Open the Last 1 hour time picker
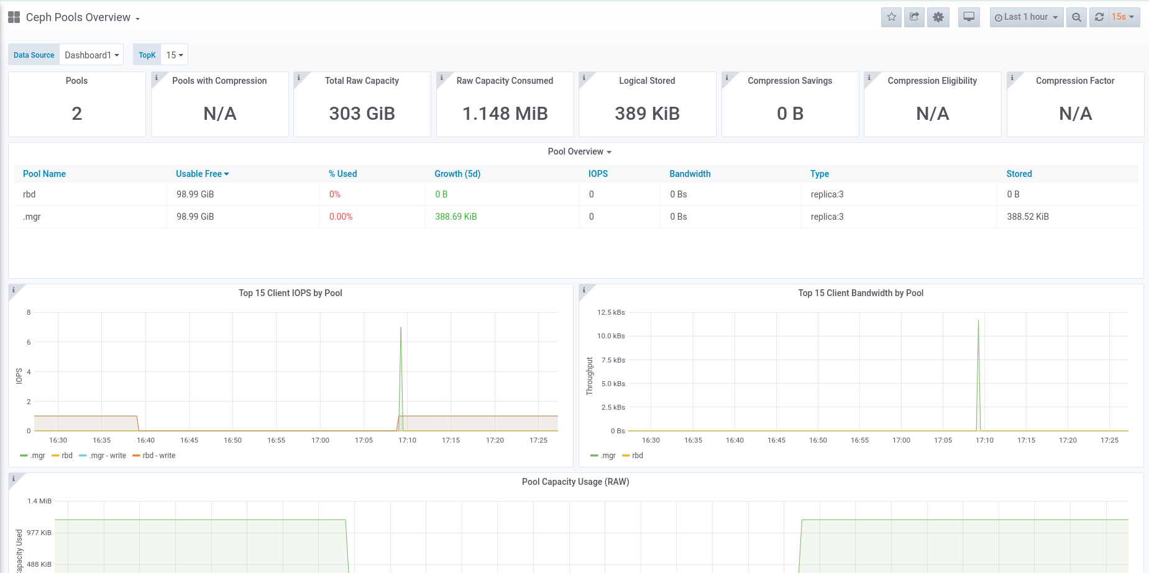This screenshot has height=573, width=1149. tap(1027, 17)
